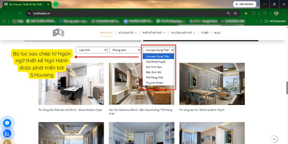
Task: Reload the noithatdo.vn page
Action: point(20,13)
